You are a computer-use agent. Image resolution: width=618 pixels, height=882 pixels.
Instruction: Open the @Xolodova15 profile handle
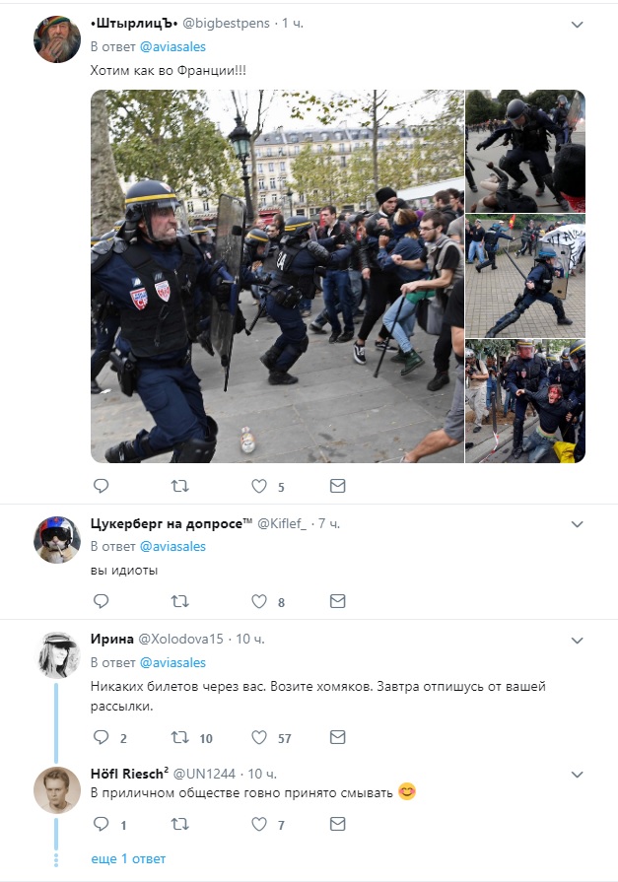180,639
